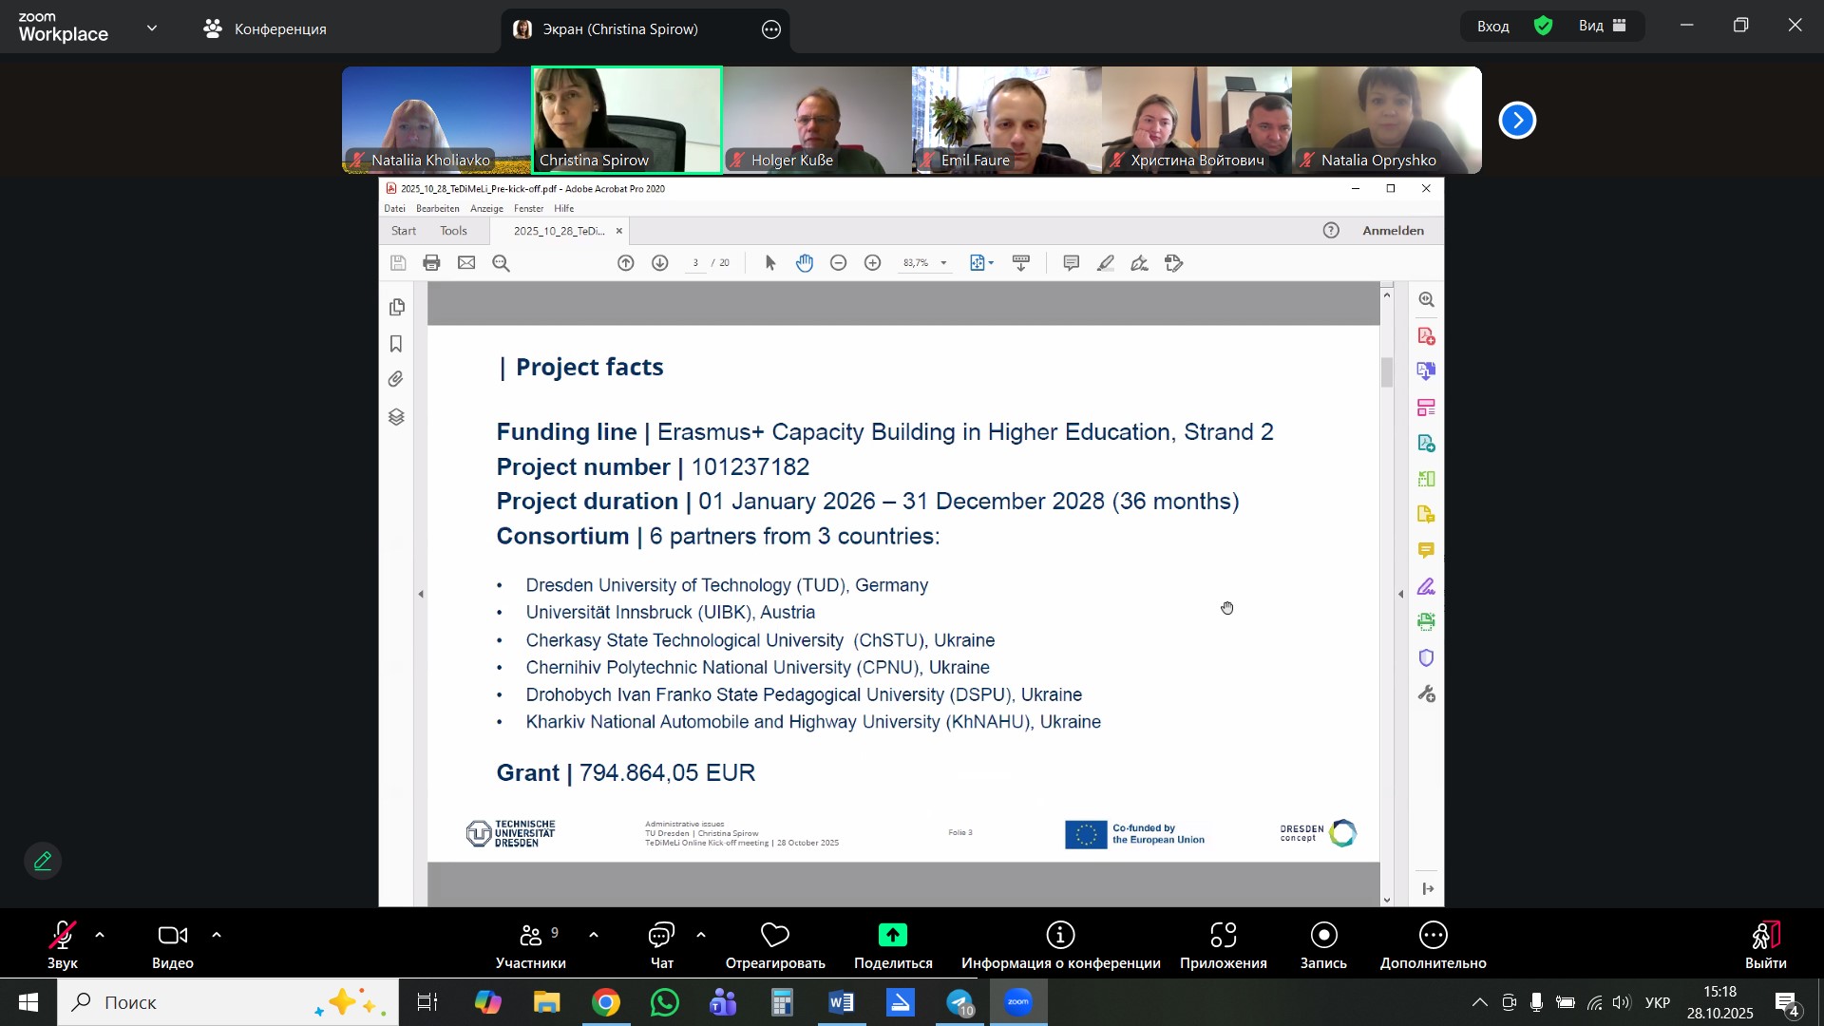The height and width of the screenshot is (1026, 1824).
Task: Switch to the Конференция tab
Action: coord(265,28)
